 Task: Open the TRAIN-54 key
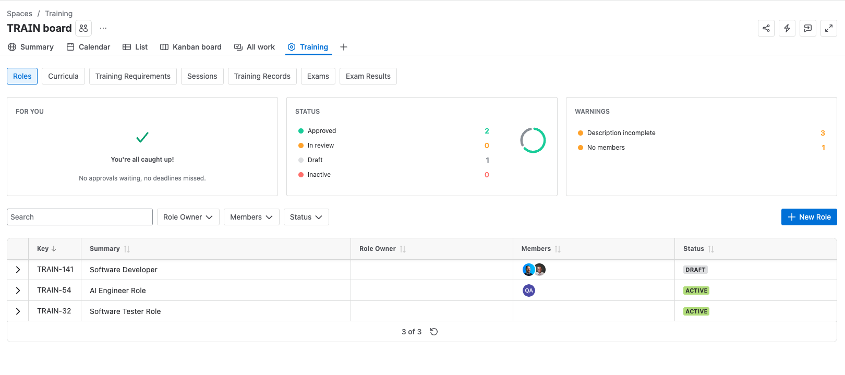[x=54, y=290]
